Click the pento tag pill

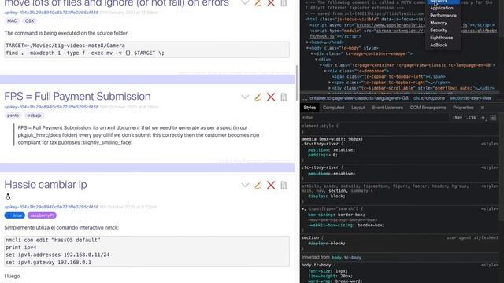(13, 116)
